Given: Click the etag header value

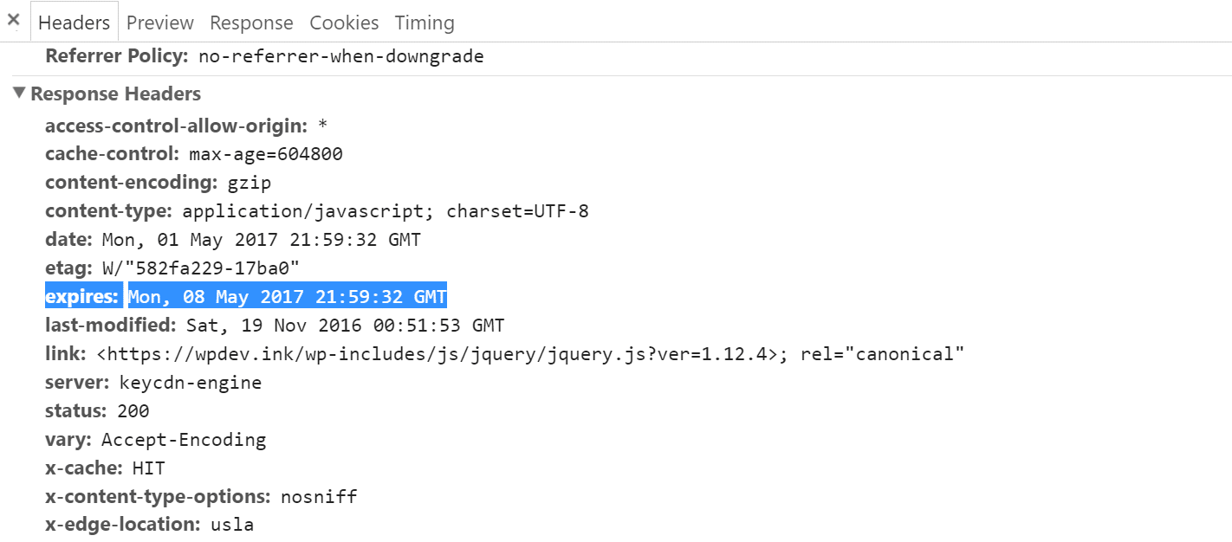Looking at the screenshot, I should click(x=200, y=268).
